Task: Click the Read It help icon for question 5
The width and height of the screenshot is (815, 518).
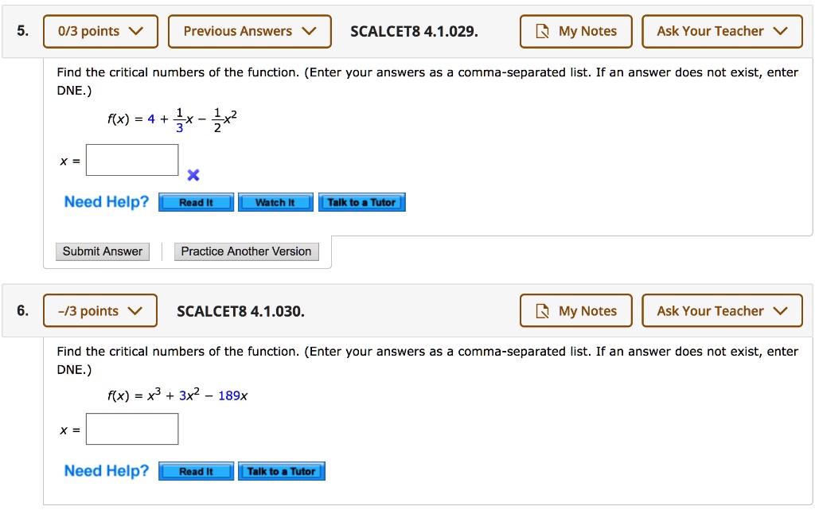Action: pos(196,201)
